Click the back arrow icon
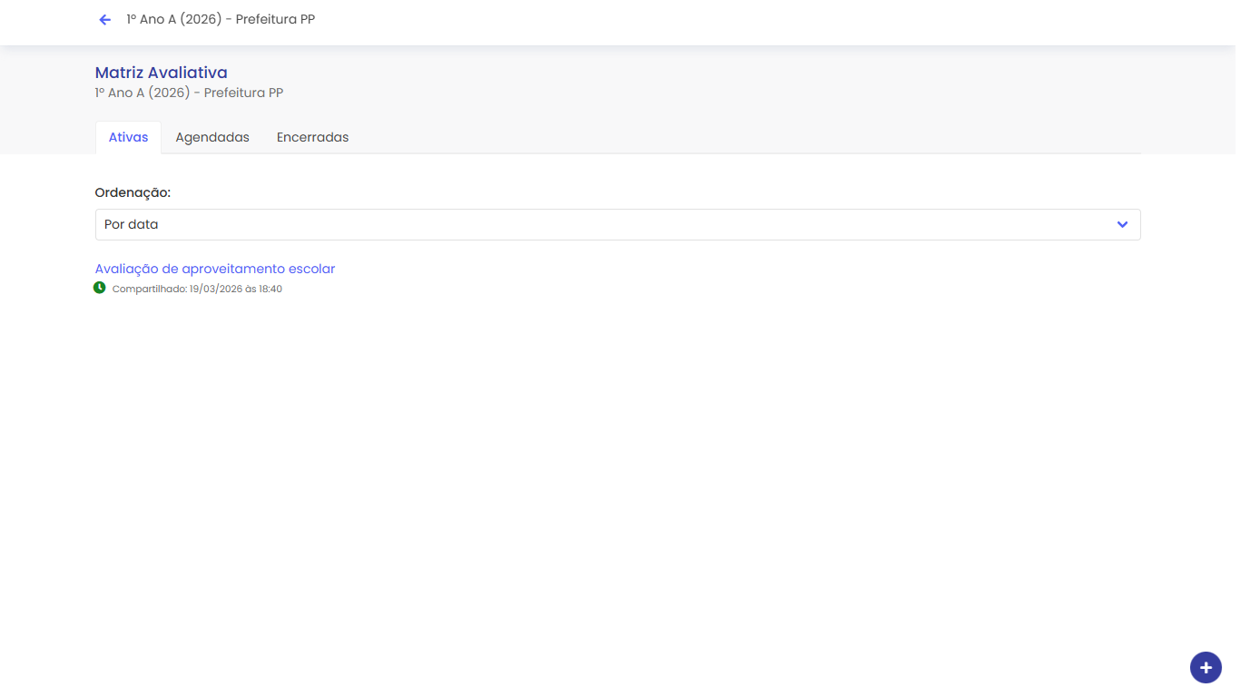The image size is (1240, 697). (105, 19)
